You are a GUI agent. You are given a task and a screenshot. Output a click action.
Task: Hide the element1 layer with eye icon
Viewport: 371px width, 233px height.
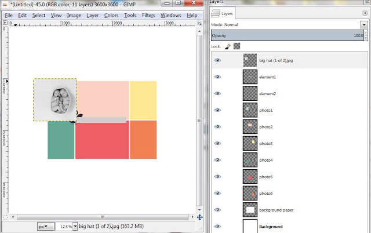(x=217, y=77)
